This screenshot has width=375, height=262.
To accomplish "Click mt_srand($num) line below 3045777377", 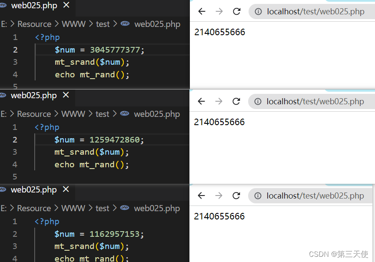I will pos(92,62).
